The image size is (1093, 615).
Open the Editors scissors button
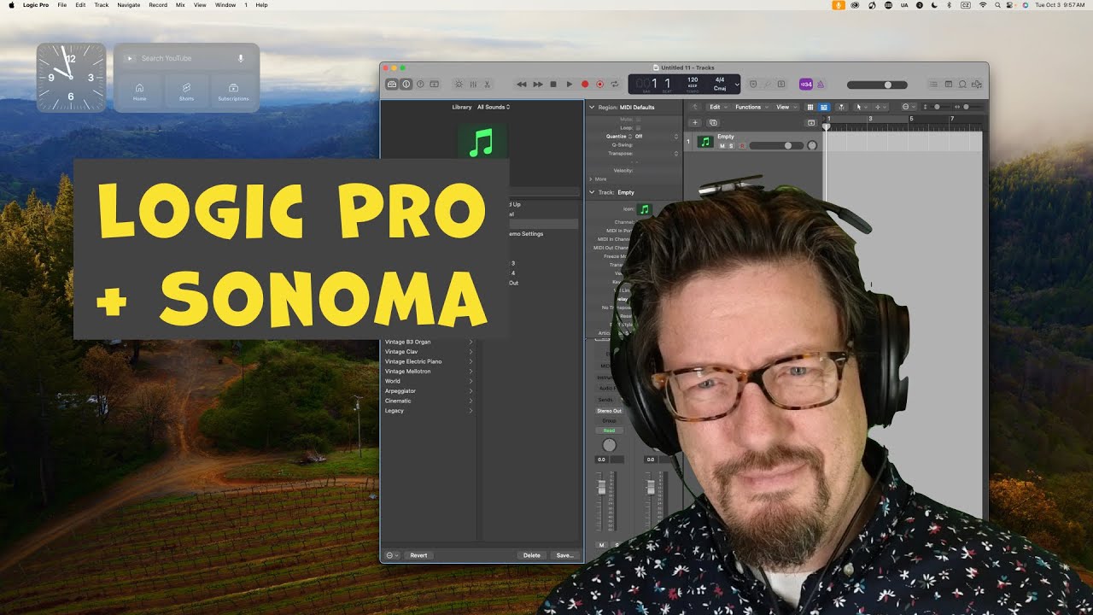pyautogui.click(x=487, y=84)
